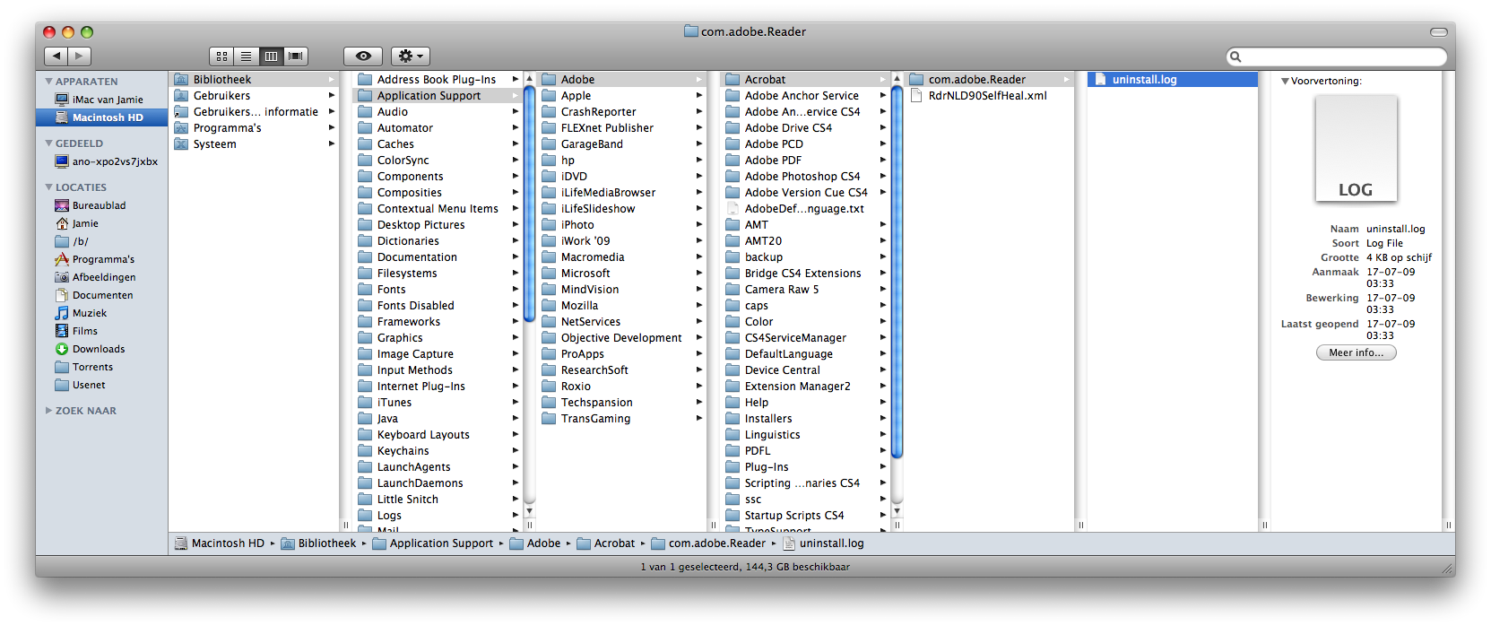The height and width of the screenshot is (626, 1491).
Task: Click the Meer info... button
Action: click(x=1356, y=352)
